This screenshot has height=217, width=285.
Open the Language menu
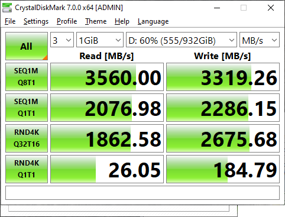click(x=153, y=21)
